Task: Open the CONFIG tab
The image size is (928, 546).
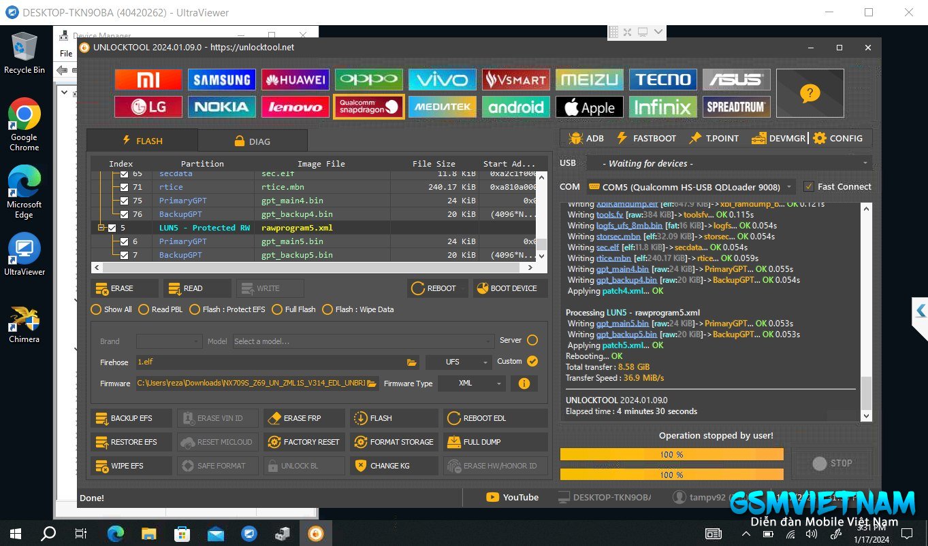Action: pos(837,138)
